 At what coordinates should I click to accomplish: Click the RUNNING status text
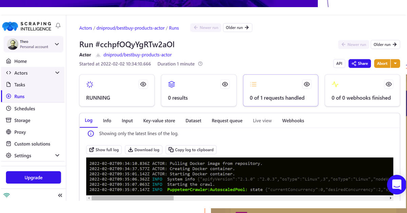(x=98, y=98)
